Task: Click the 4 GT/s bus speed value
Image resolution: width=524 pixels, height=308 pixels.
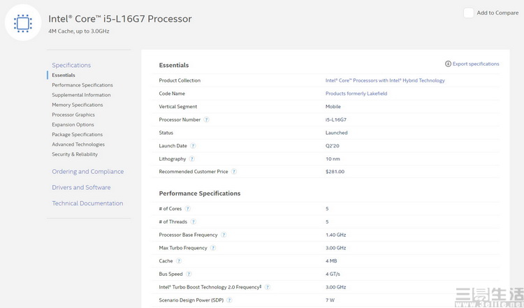Action: pyautogui.click(x=333, y=274)
